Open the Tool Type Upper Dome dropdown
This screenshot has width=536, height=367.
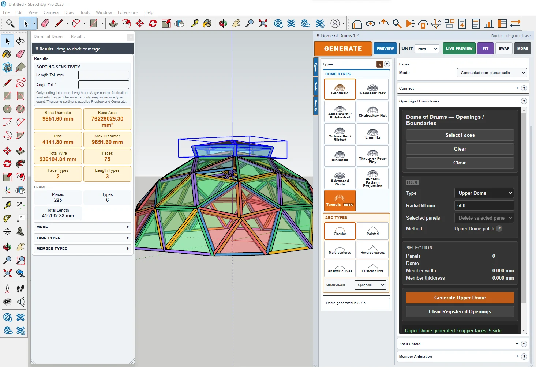click(x=484, y=193)
